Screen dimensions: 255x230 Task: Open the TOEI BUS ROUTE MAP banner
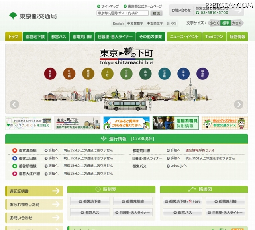tap(28, 123)
